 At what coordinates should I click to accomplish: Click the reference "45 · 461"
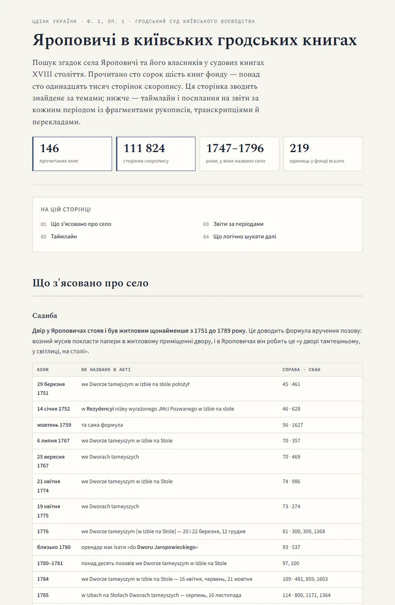291,384
